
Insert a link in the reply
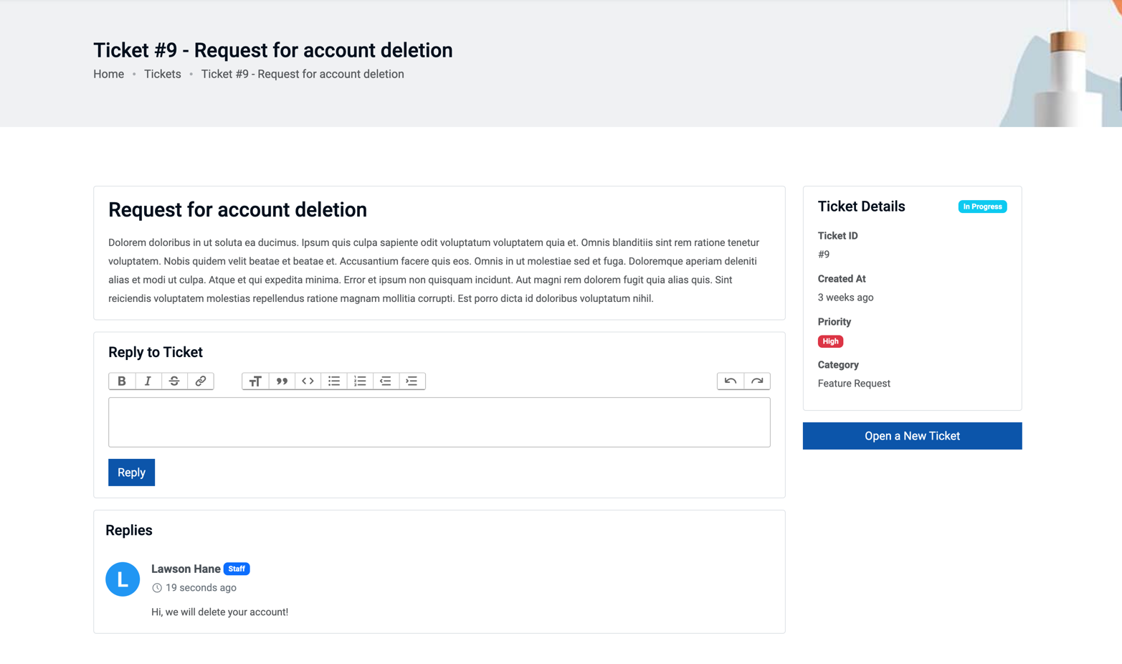click(201, 381)
